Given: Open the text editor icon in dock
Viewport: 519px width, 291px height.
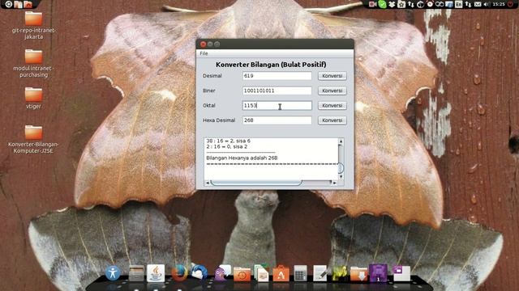Looking at the screenshot, I should [320, 273].
